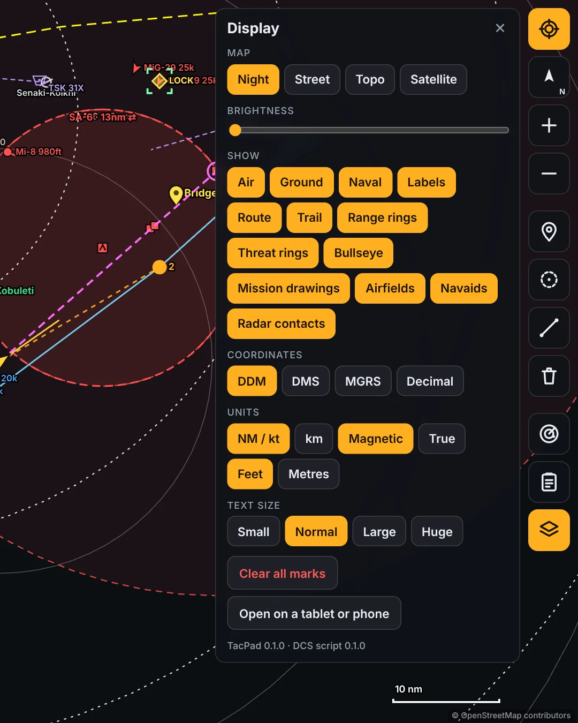Toggle Ground units display

pos(301,182)
